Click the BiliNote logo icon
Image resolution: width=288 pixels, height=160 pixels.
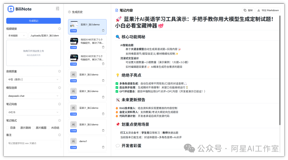pyautogui.click(x=11, y=9)
